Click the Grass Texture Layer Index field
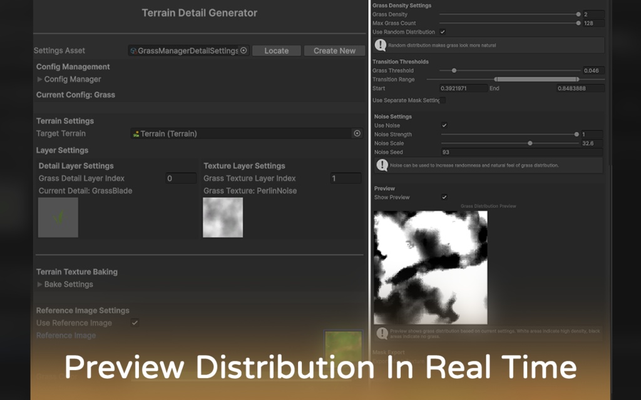 click(346, 178)
